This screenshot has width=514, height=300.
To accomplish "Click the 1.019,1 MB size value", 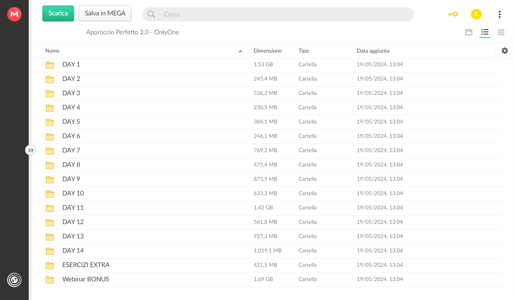I will tap(268, 251).
